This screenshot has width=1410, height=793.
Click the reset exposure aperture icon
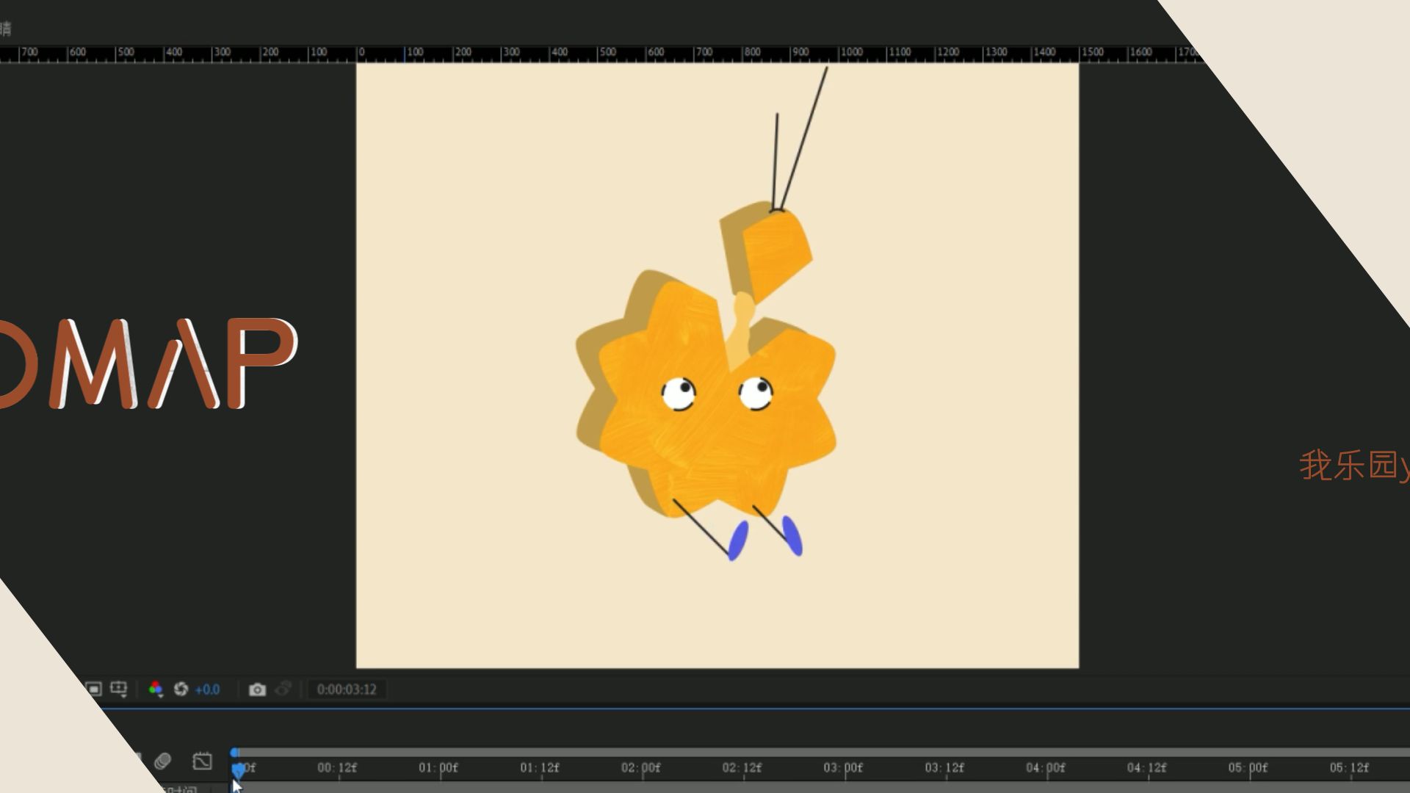coord(181,689)
